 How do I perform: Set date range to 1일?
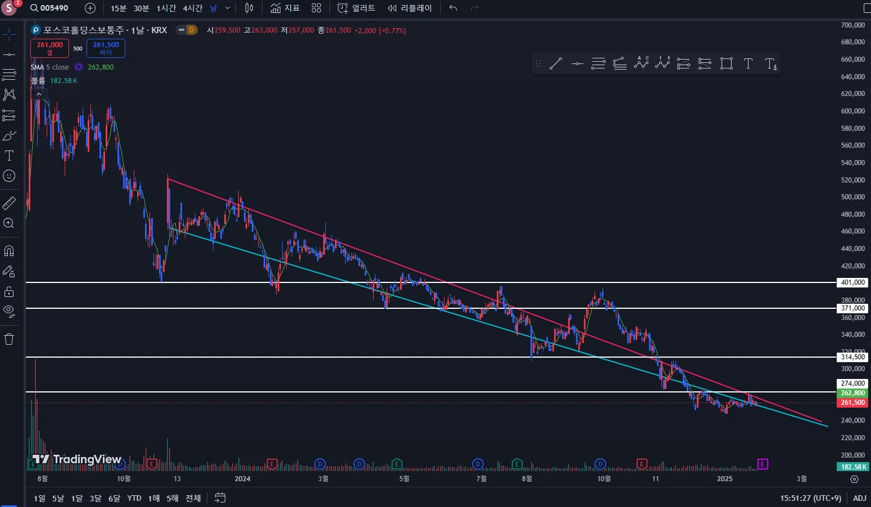point(39,498)
